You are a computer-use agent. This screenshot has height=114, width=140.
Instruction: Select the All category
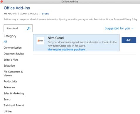pyautogui.click(x=5, y=42)
